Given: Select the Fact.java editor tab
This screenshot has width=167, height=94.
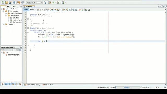Looking at the screenshot, I should click(x=29, y=7).
